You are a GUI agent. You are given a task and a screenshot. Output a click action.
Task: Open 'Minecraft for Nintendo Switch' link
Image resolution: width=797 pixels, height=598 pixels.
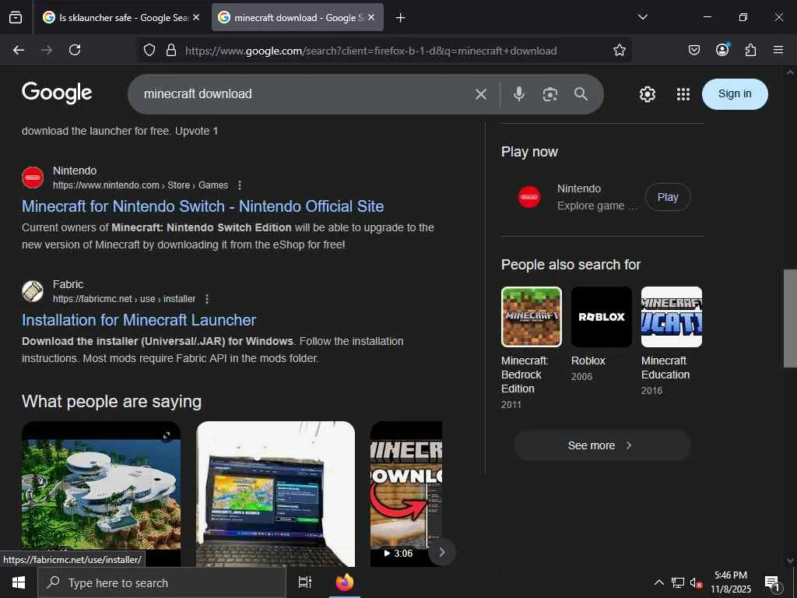click(x=203, y=206)
